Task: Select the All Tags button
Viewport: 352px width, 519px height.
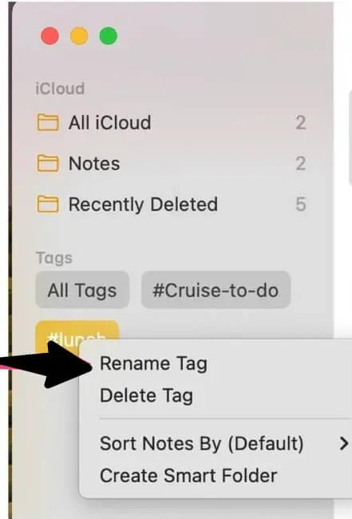Action: coord(82,290)
